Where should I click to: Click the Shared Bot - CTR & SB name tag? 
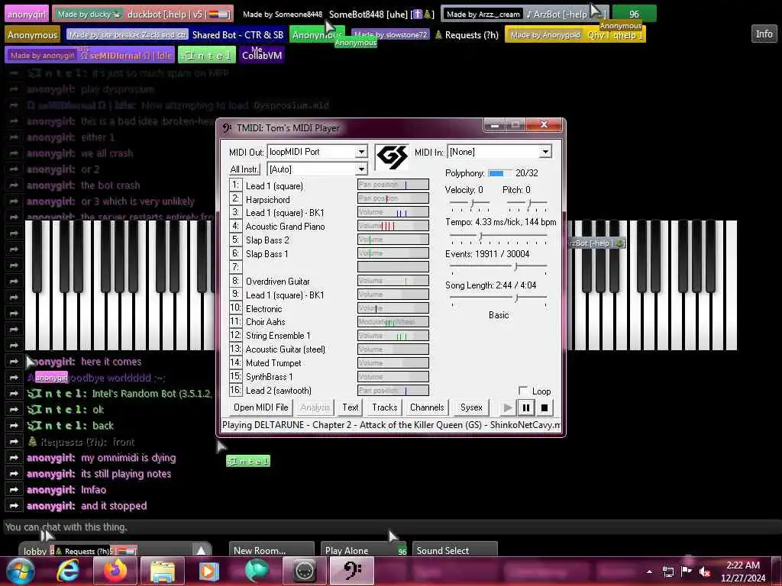point(177,35)
